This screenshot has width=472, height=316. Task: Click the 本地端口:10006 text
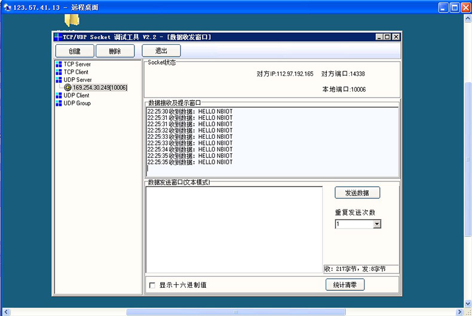(344, 89)
